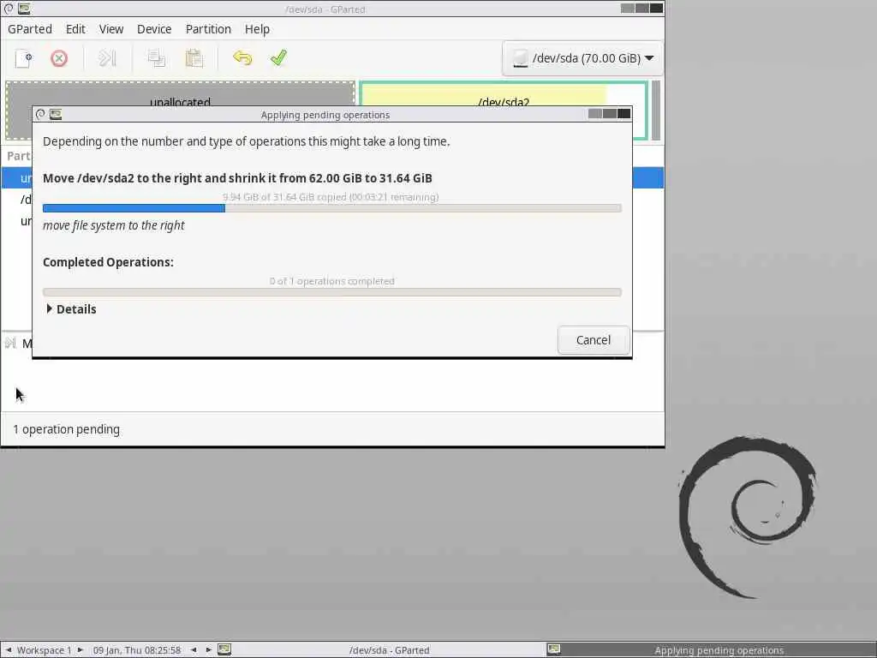
Task: Select the /dev/sda2 block in disk graphic
Action: pyautogui.click(x=504, y=93)
